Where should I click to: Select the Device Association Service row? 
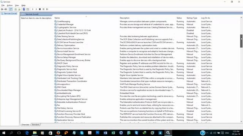(x=133, y=48)
